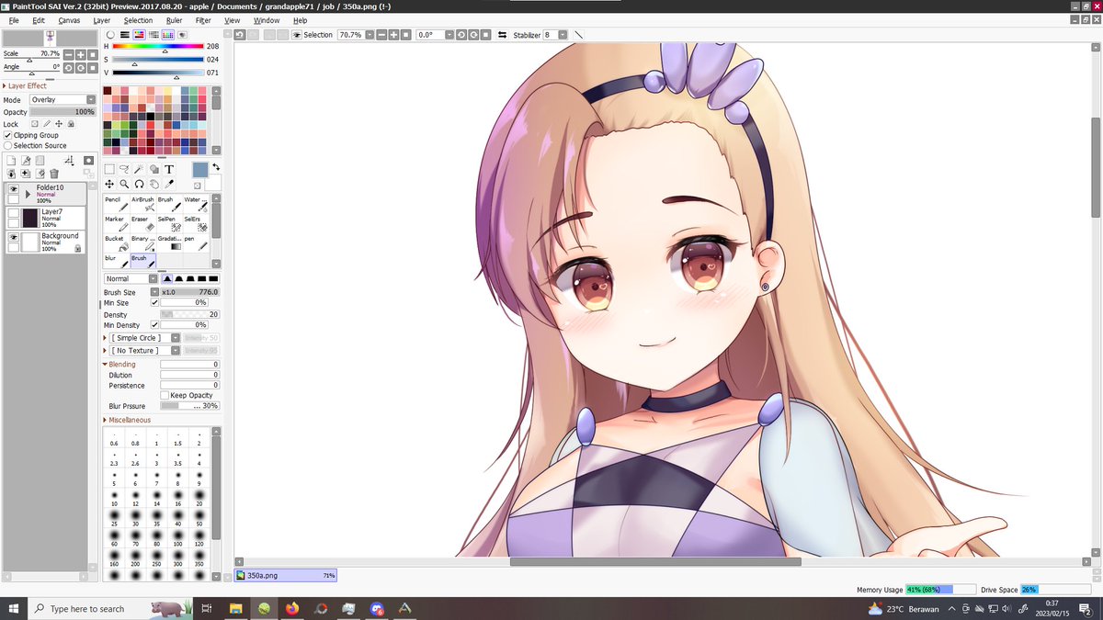The width and height of the screenshot is (1103, 620).
Task: Expand the Miscellaneous section
Action: click(105, 420)
